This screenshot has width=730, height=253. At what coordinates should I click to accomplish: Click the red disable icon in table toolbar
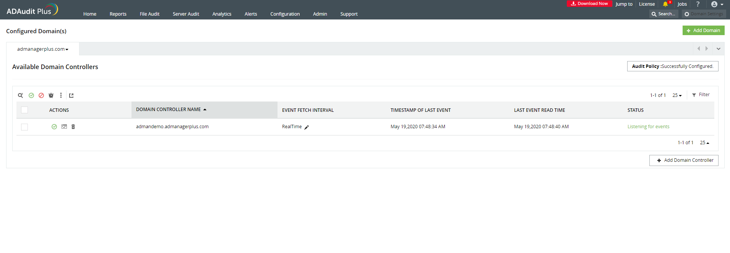coord(41,95)
